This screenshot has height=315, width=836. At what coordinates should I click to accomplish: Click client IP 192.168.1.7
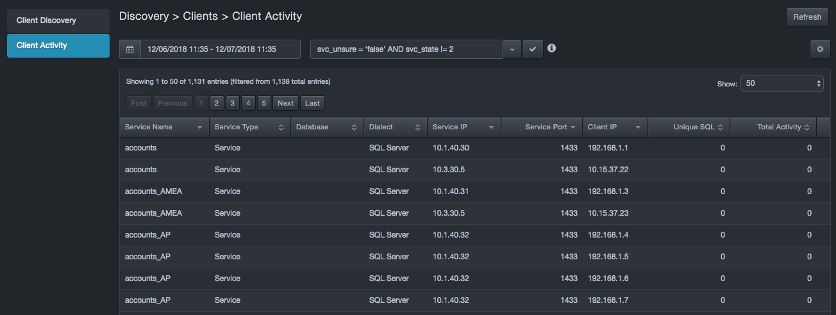point(608,300)
